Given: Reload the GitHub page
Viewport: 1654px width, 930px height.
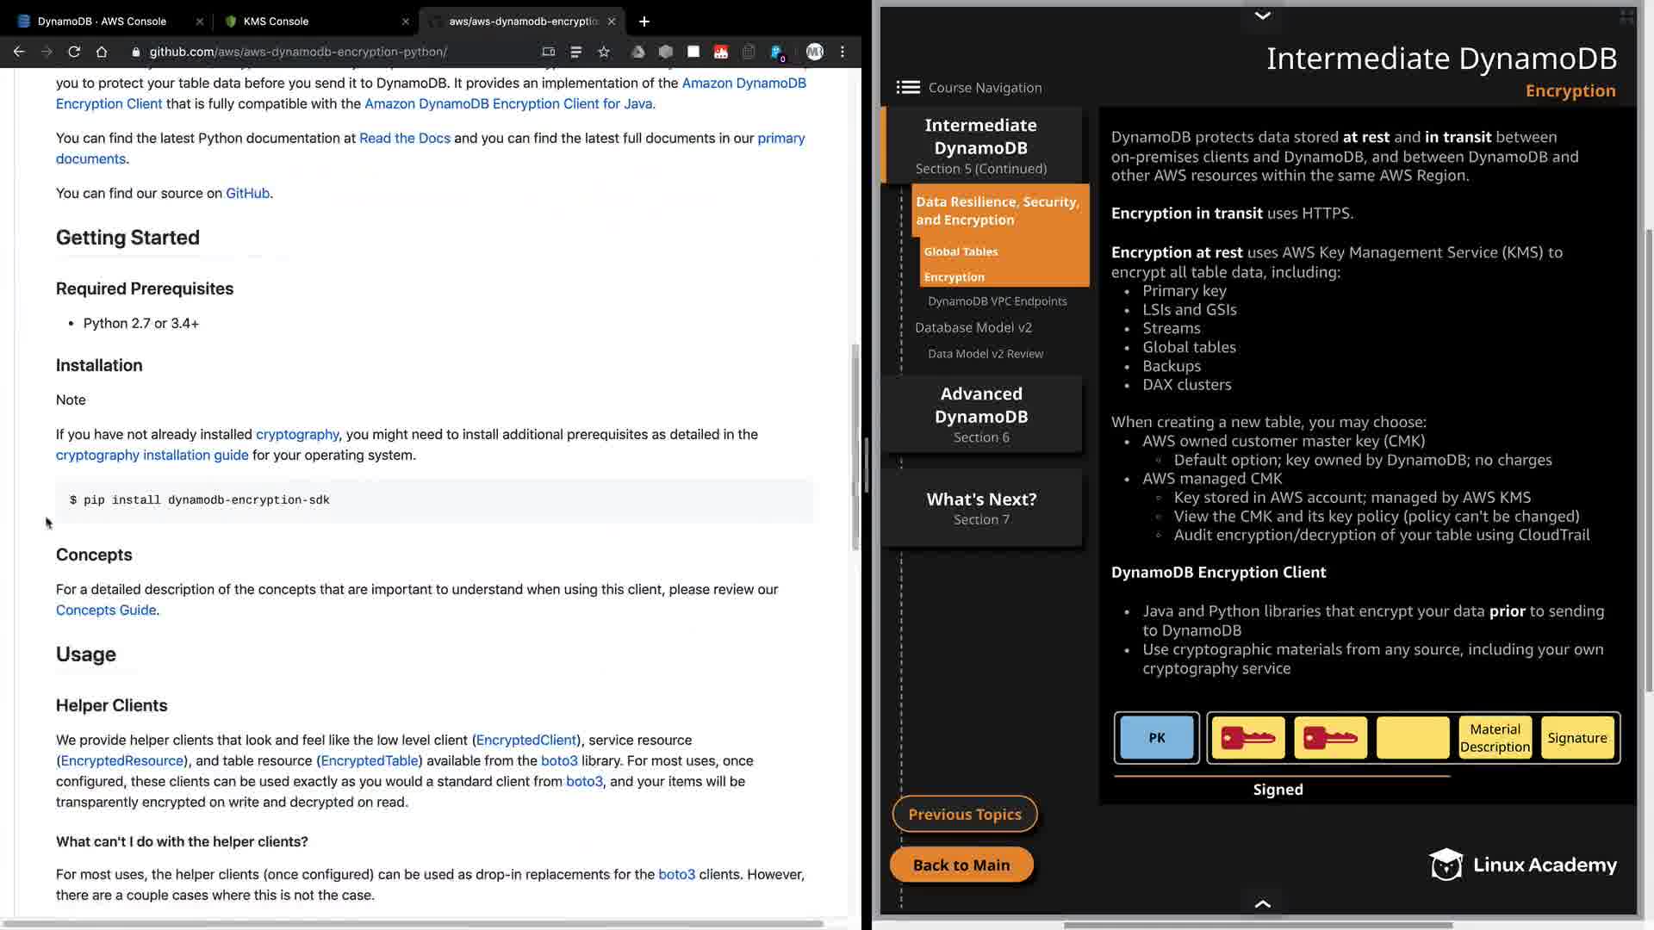Looking at the screenshot, I should [74, 52].
